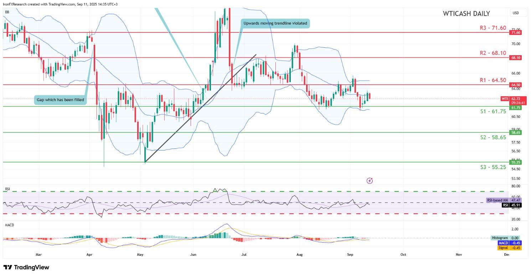This screenshot has height=276, width=531.
Task: Click the red 71.60 price axis tag
Action: [x=515, y=32]
